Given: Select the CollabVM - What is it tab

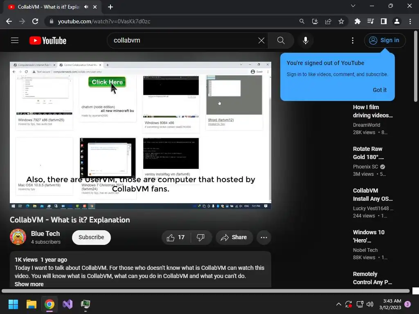Looking at the screenshot, I should 48,7.
